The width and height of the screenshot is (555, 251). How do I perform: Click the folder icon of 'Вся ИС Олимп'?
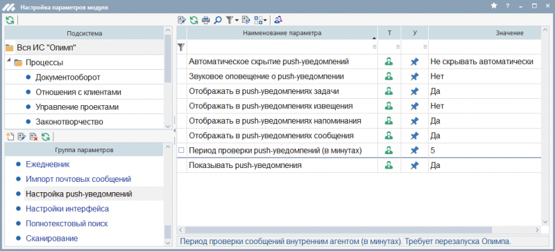click(x=10, y=48)
